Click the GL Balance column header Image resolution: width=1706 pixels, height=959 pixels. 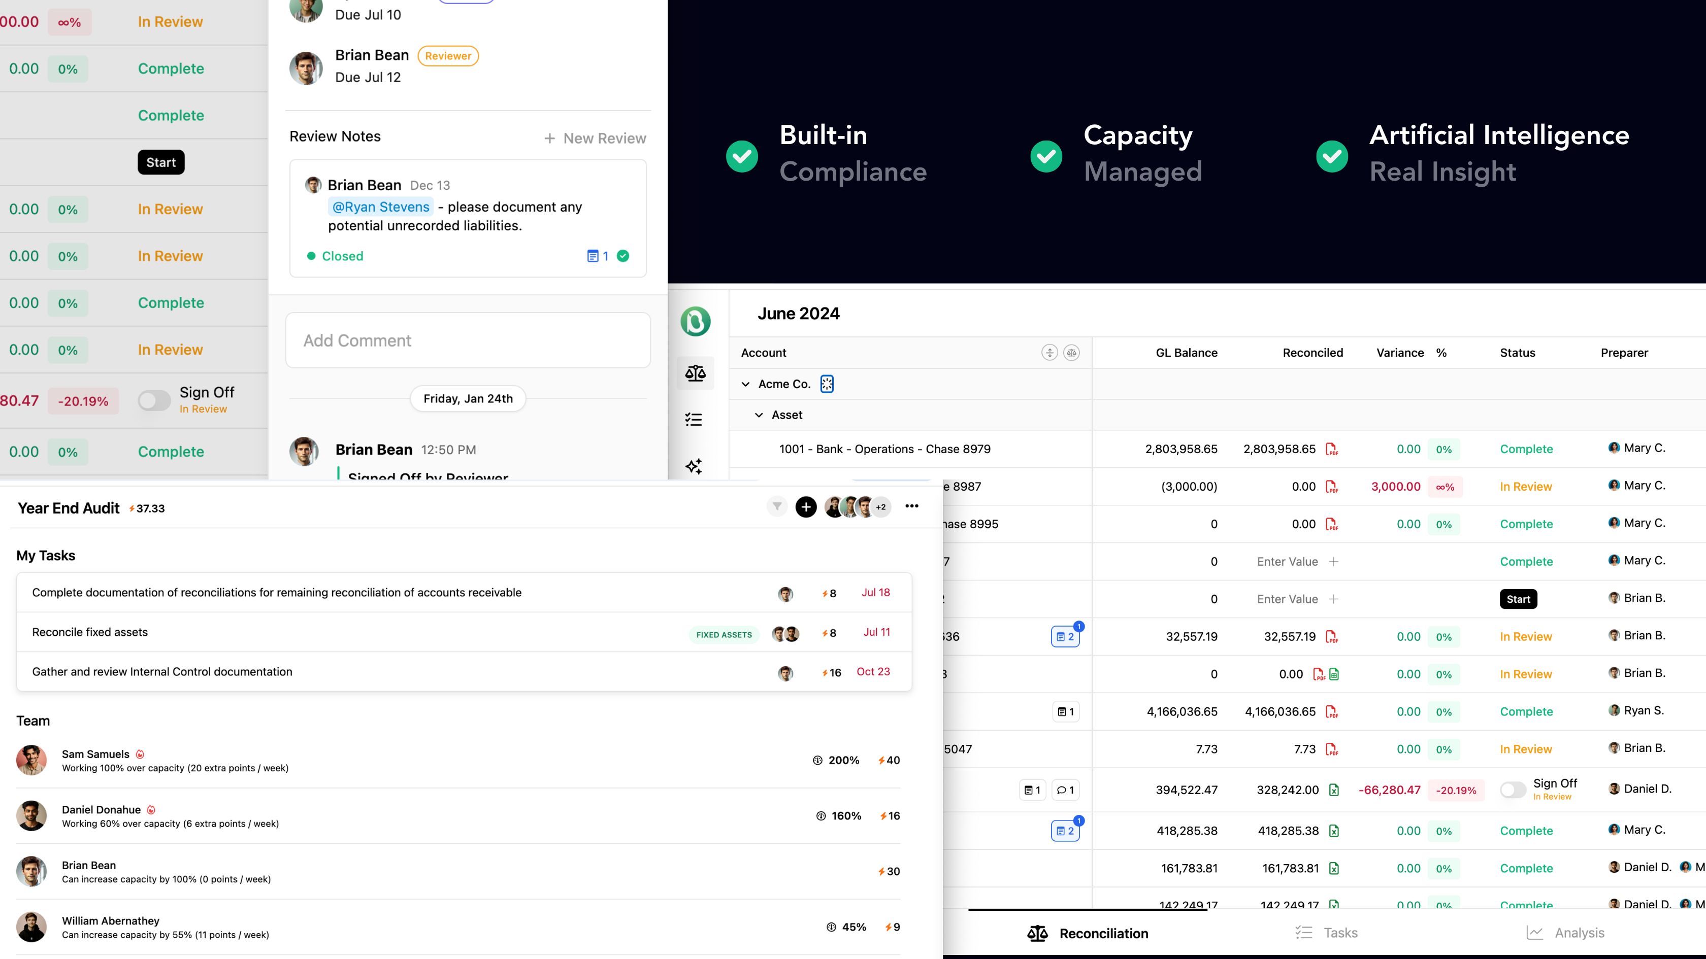click(x=1186, y=353)
